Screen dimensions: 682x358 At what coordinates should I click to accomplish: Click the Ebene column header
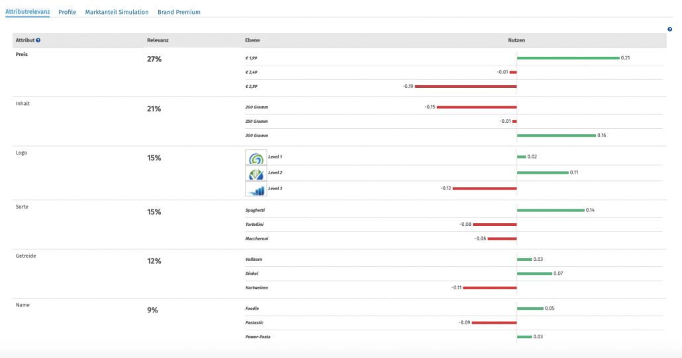[252, 41]
